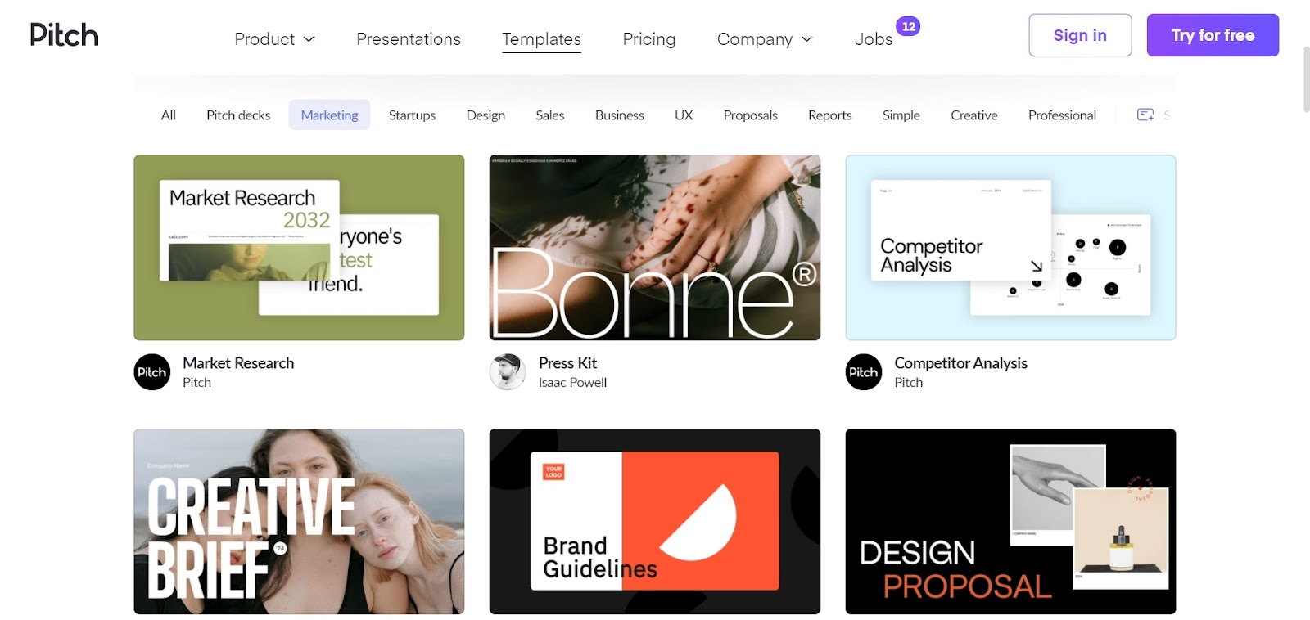Viewport: 1310px width, 620px height.
Task: Expand the Company dropdown menu
Action: [765, 39]
